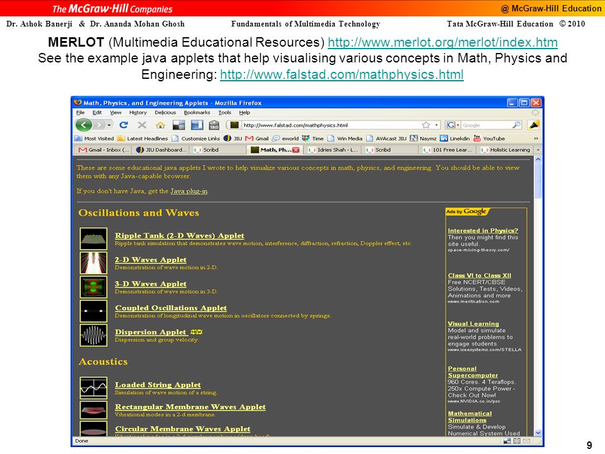Open the Ripple Tank (2-D Waves) Applet link

[180, 235]
